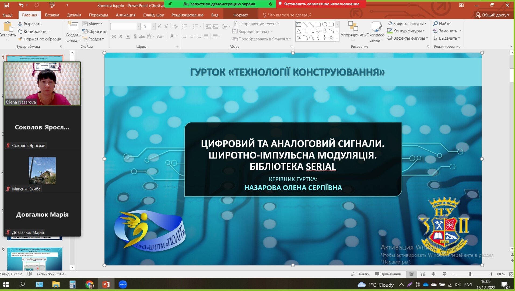Click the Undo arrow icon
Screen dimensions: 515x291
click(21, 5)
